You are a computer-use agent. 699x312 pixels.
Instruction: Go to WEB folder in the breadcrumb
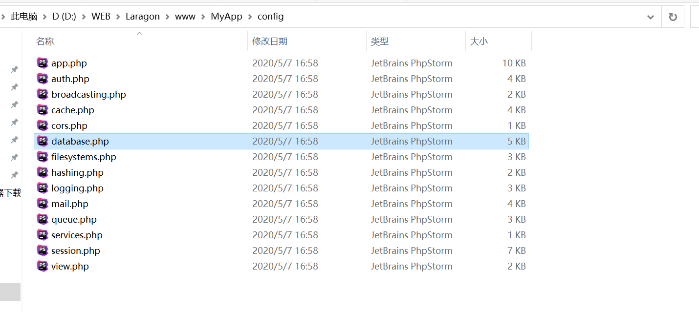pos(101,17)
